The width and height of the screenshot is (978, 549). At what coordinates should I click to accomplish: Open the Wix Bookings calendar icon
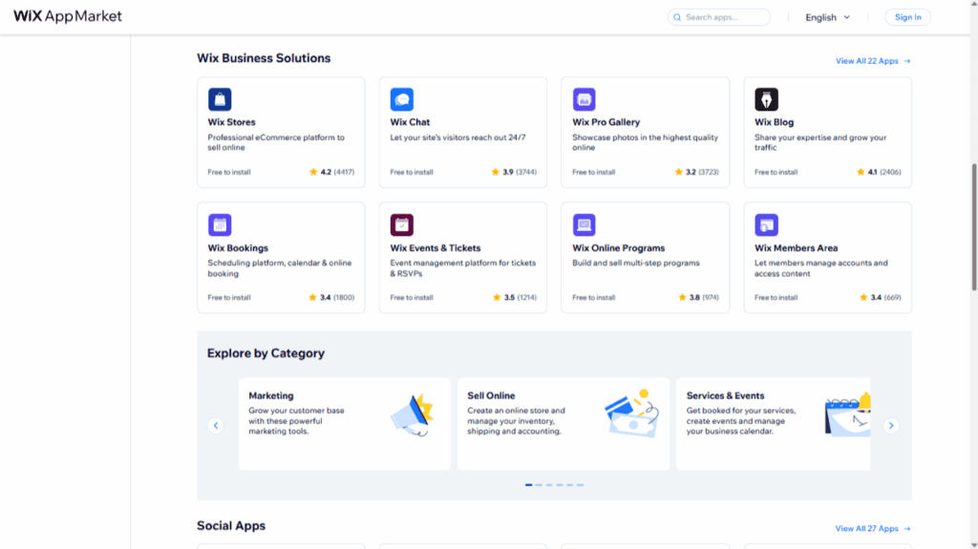[x=220, y=224]
